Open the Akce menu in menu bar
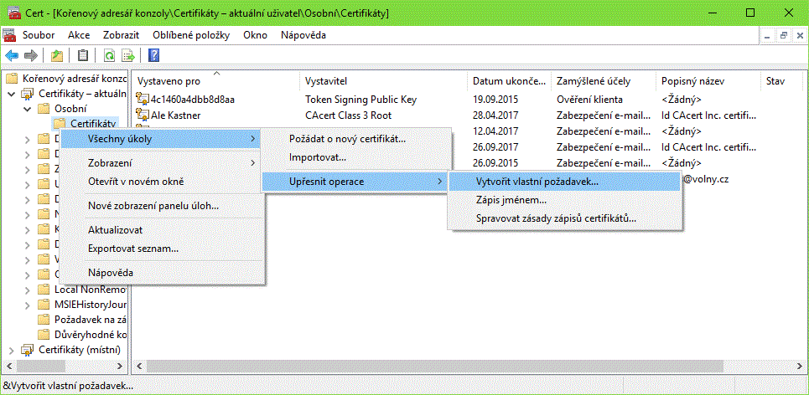 tap(79, 35)
